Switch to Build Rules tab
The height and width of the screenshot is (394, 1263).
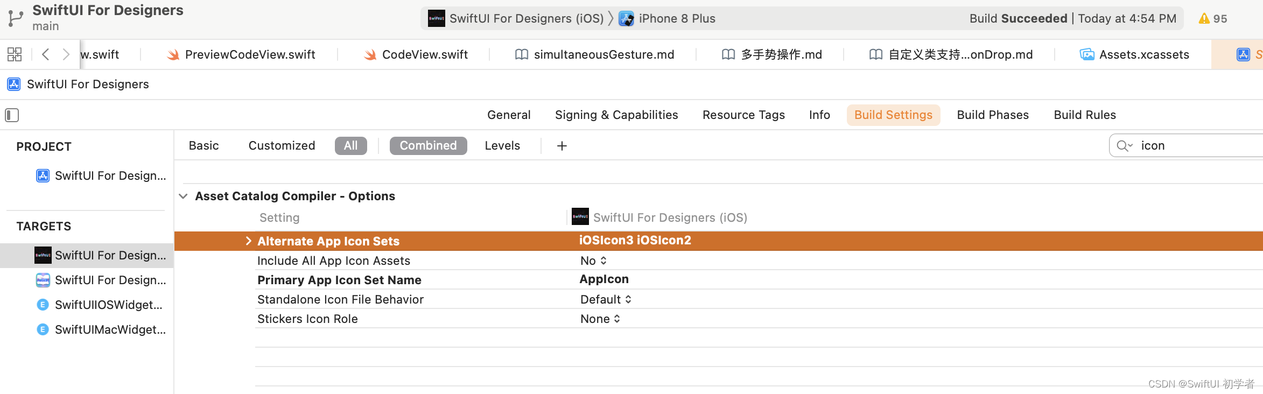(1085, 115)
